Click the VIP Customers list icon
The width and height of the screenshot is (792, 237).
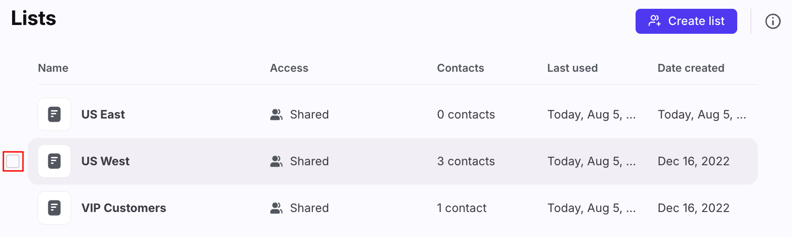tap(54, 208)
